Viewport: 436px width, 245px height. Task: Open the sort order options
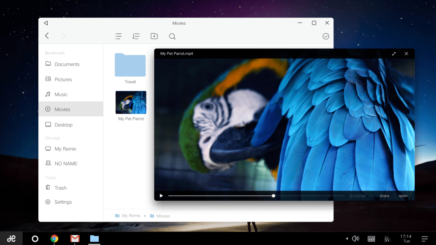click(x=136, y=37)
